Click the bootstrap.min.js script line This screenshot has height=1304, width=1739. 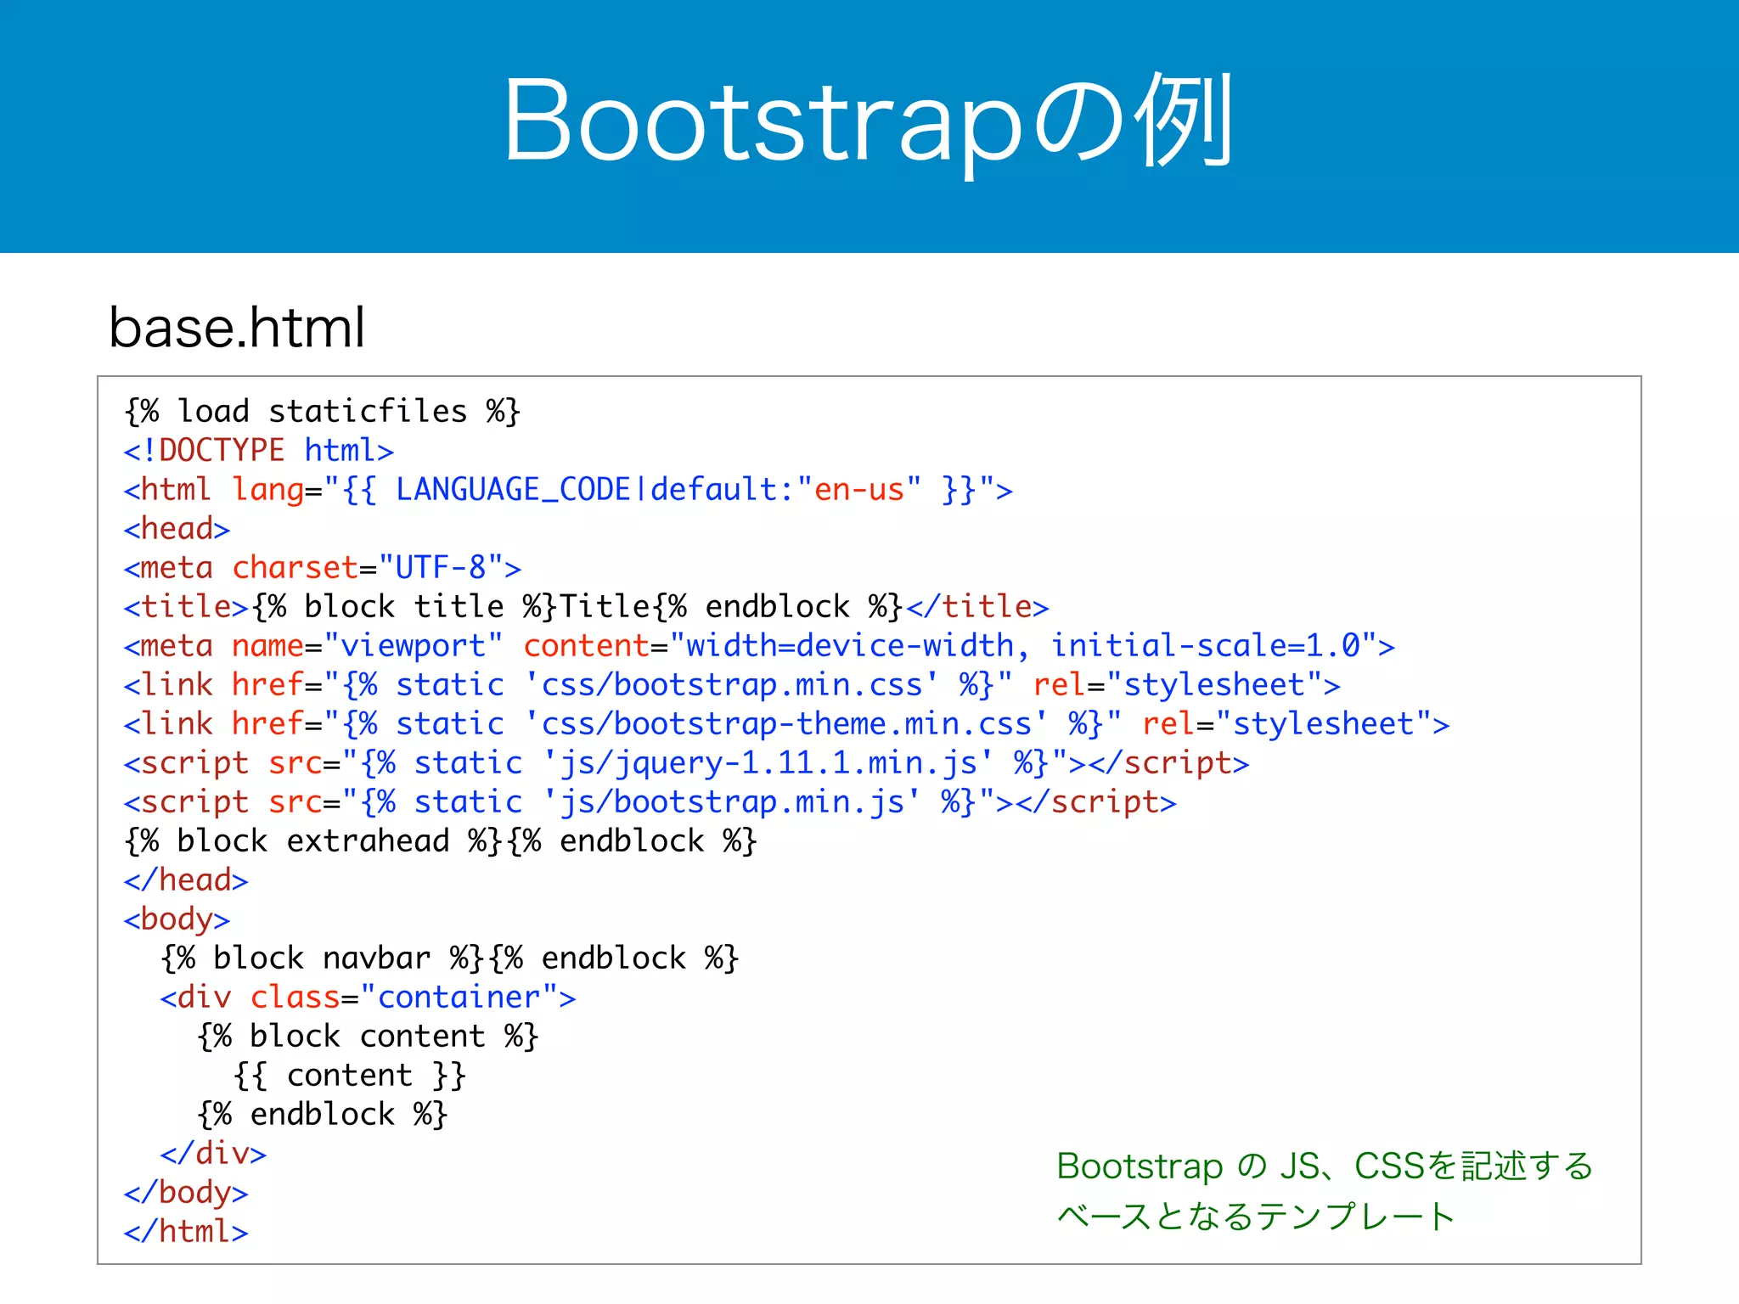(650, 802)
